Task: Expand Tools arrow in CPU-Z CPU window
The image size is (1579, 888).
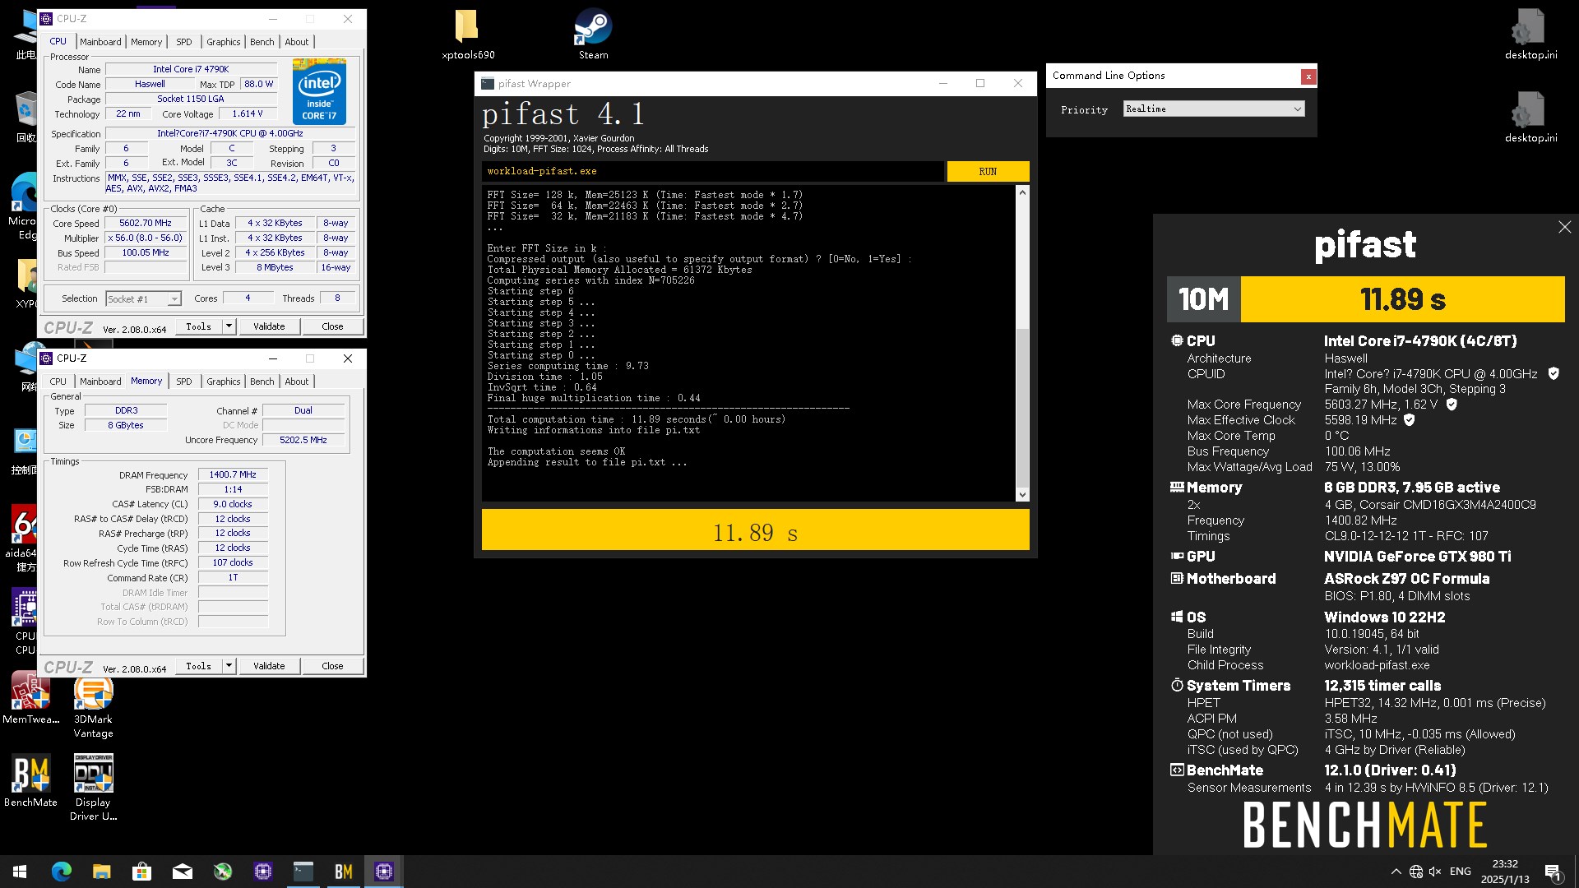Action: tap(229, 326)
